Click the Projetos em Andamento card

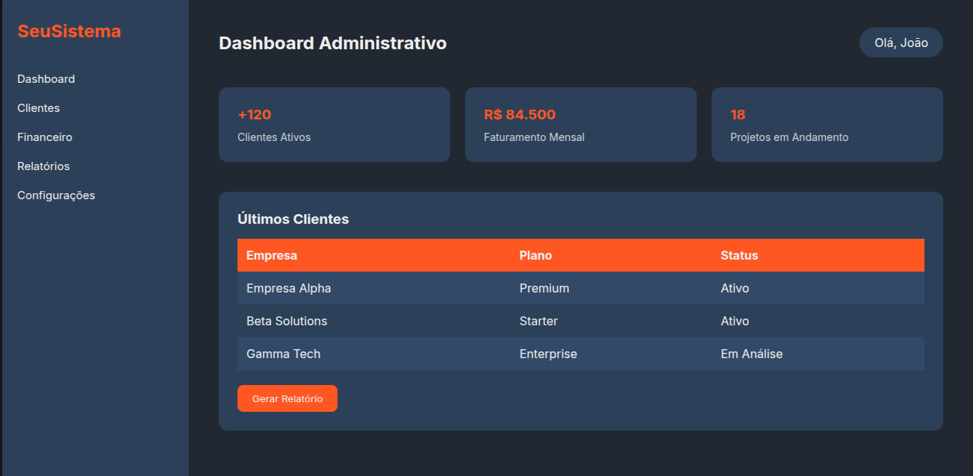(x=827, y=125)
